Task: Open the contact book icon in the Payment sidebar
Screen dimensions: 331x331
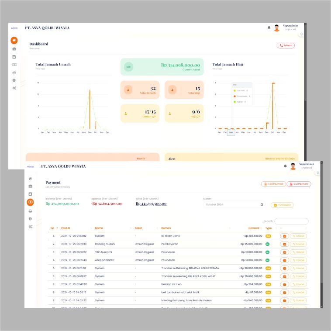Action: [x=30, y=194]
